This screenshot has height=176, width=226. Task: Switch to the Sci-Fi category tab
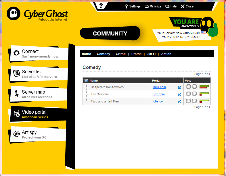(151, 54)
